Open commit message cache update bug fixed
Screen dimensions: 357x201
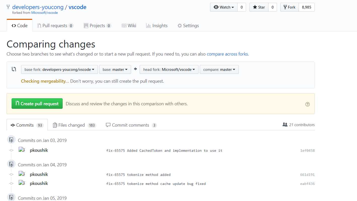156,184
